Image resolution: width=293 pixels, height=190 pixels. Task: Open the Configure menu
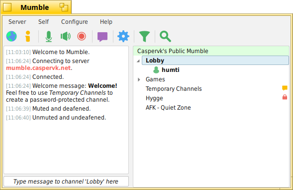coord(75,22)
